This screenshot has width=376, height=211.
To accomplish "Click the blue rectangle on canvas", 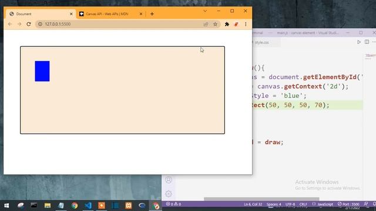I will click(42, 72).
